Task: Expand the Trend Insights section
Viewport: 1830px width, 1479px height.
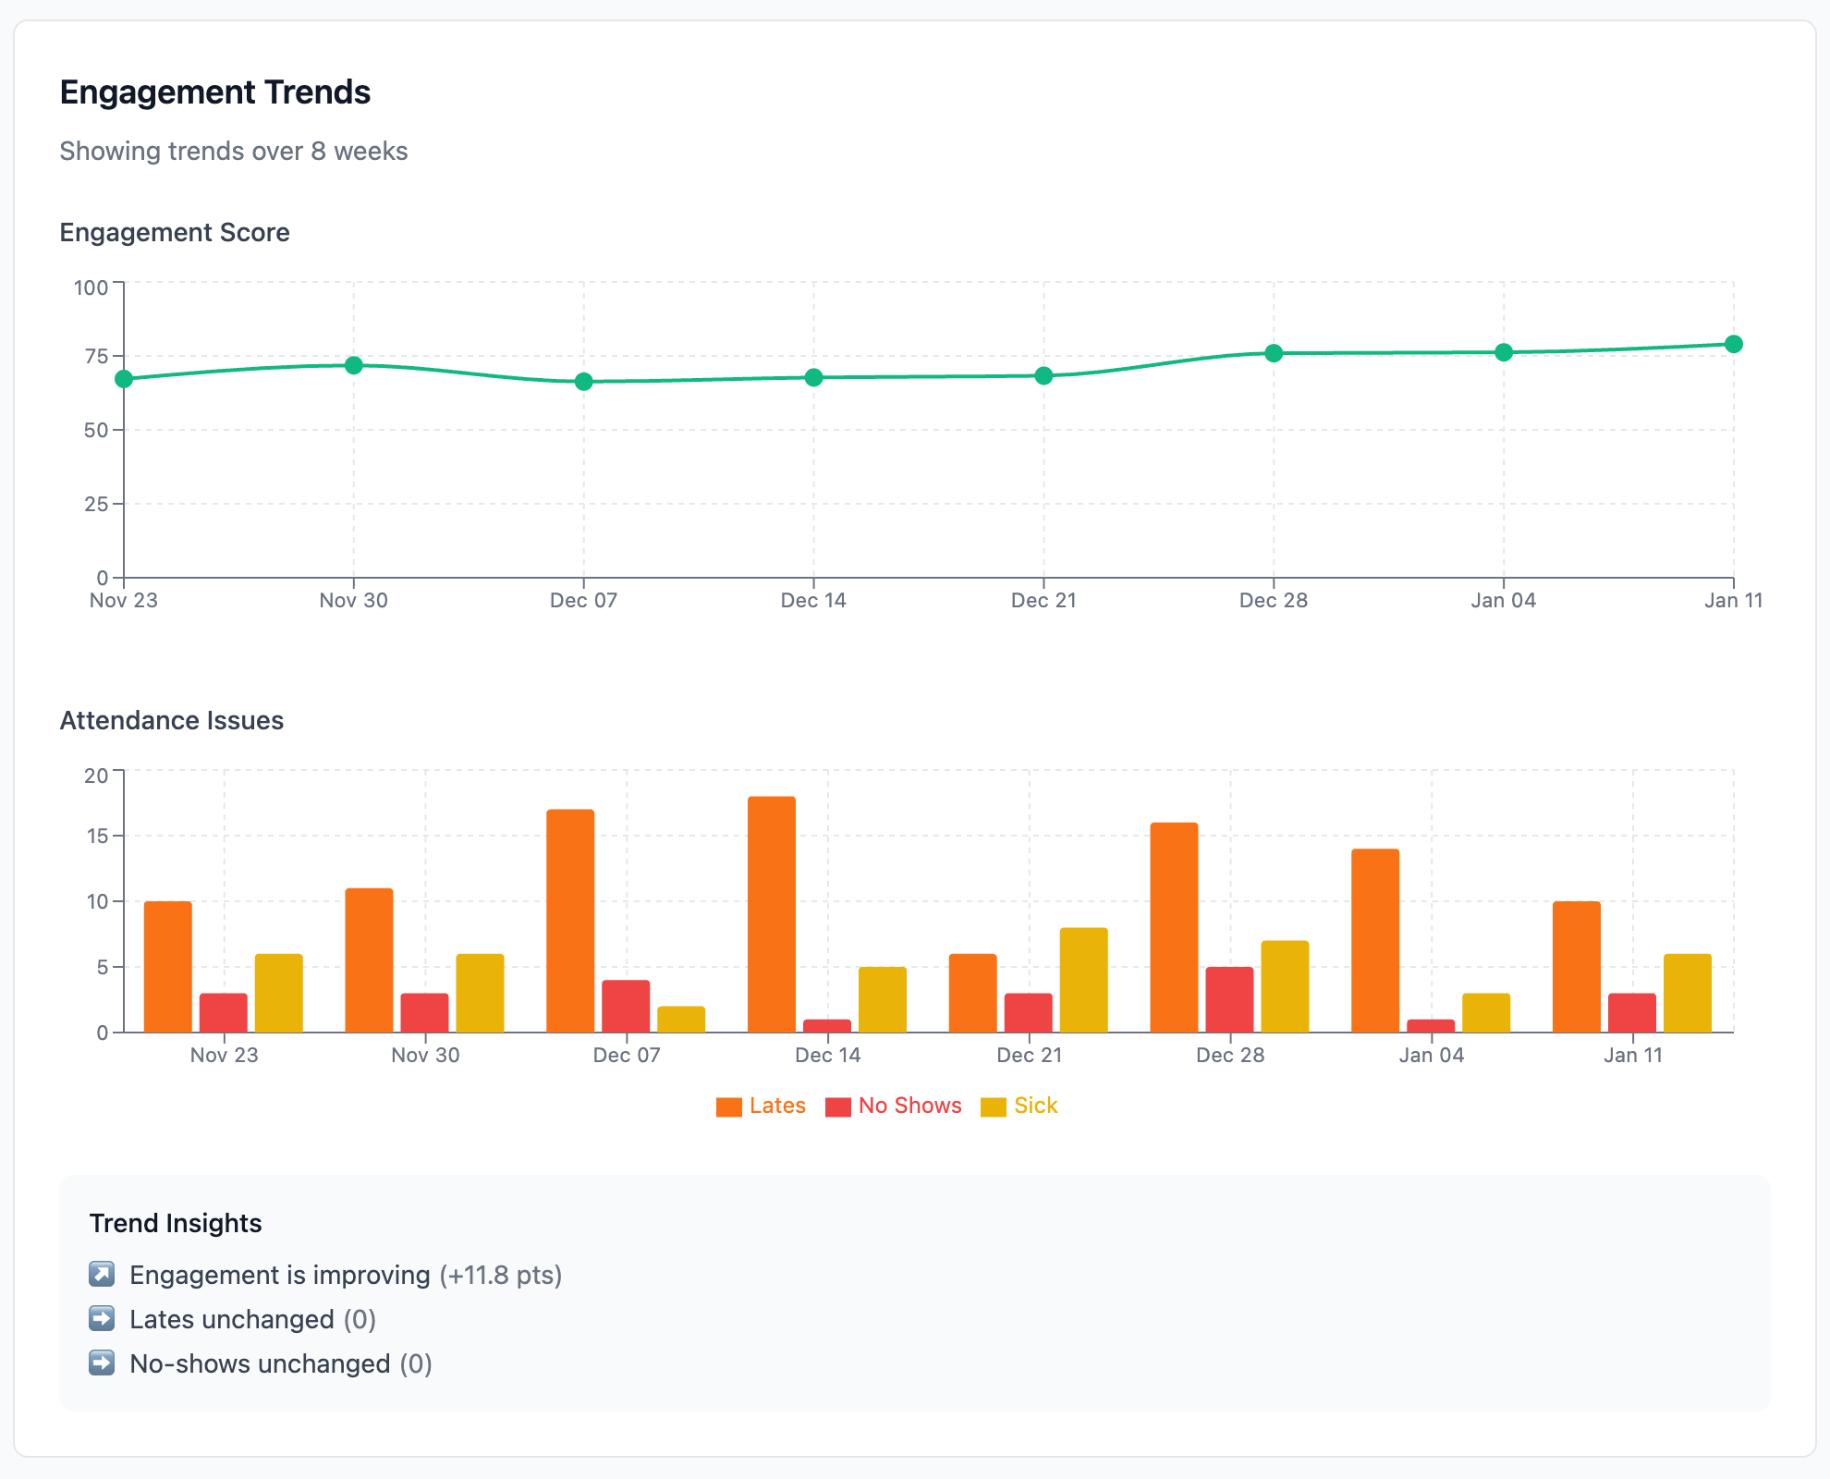Action: (176, 1223)
